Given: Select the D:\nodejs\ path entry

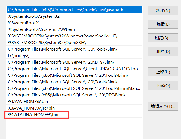Looking at the screenshot, I should coord(18,56).
